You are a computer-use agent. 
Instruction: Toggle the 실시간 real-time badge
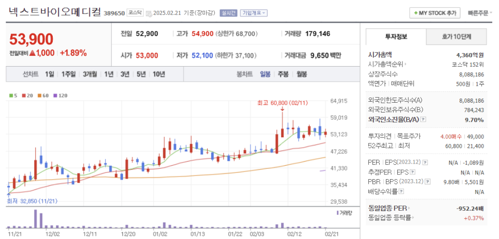coord(228,13)
